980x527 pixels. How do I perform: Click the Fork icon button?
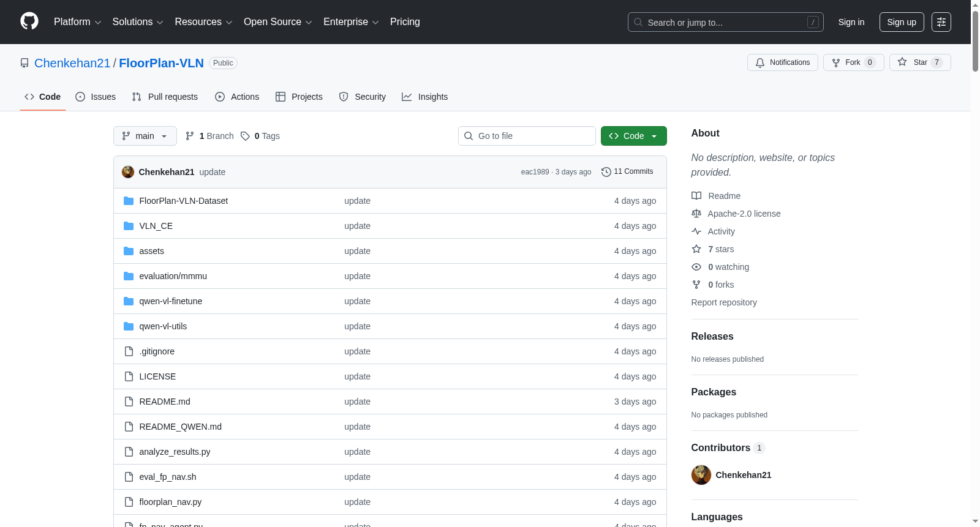836,62
